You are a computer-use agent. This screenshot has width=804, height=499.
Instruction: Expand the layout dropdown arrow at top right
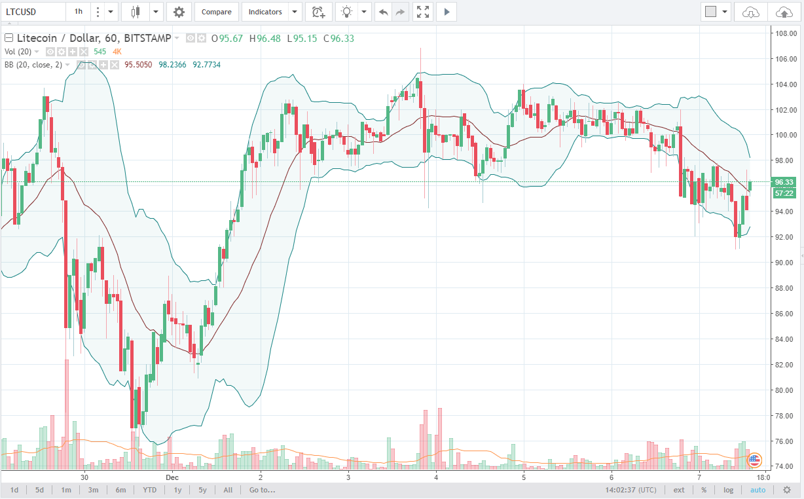click(725, 12)
